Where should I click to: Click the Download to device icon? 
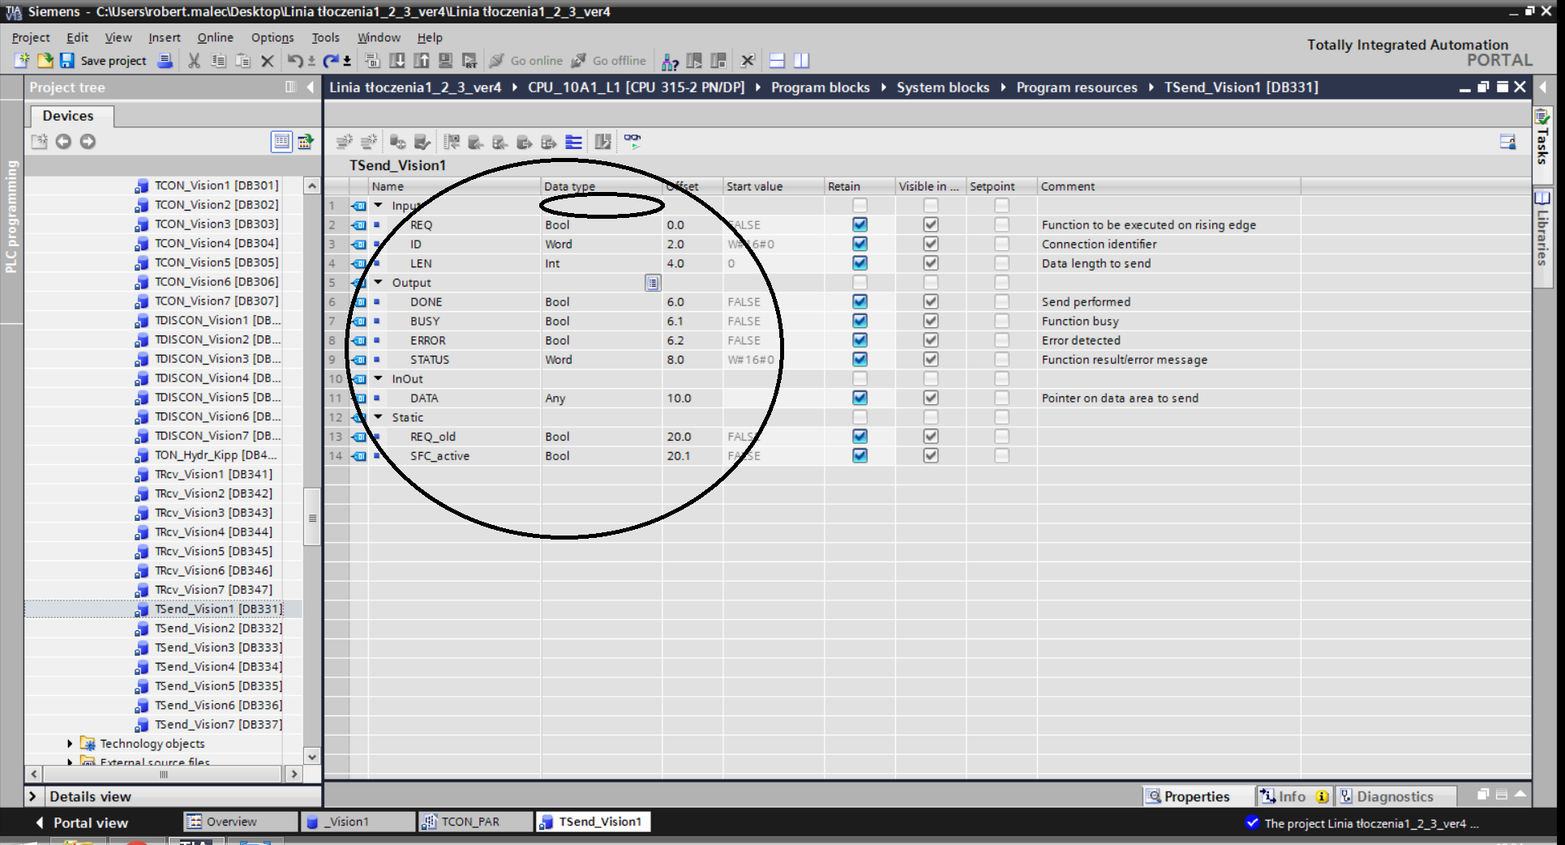point(397,61)
